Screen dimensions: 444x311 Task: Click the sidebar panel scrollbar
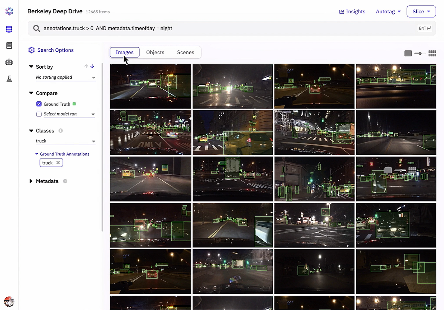pyautogui.click(x=102, y=147)
